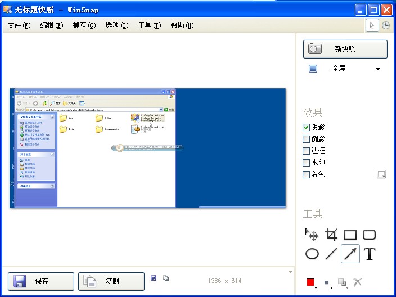Select the Rounded Rectangle tool
The image size is (396, 297).
pyautogui.click(x=369, y=235)
